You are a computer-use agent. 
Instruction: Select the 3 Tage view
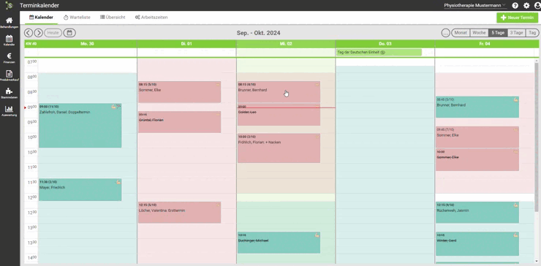click(516, 33)
